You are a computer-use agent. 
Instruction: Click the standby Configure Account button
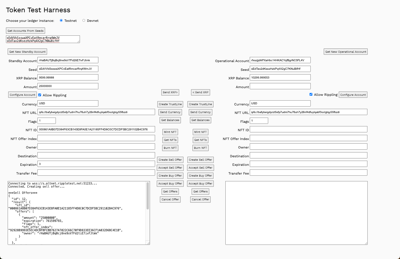(x=22, y=95)
